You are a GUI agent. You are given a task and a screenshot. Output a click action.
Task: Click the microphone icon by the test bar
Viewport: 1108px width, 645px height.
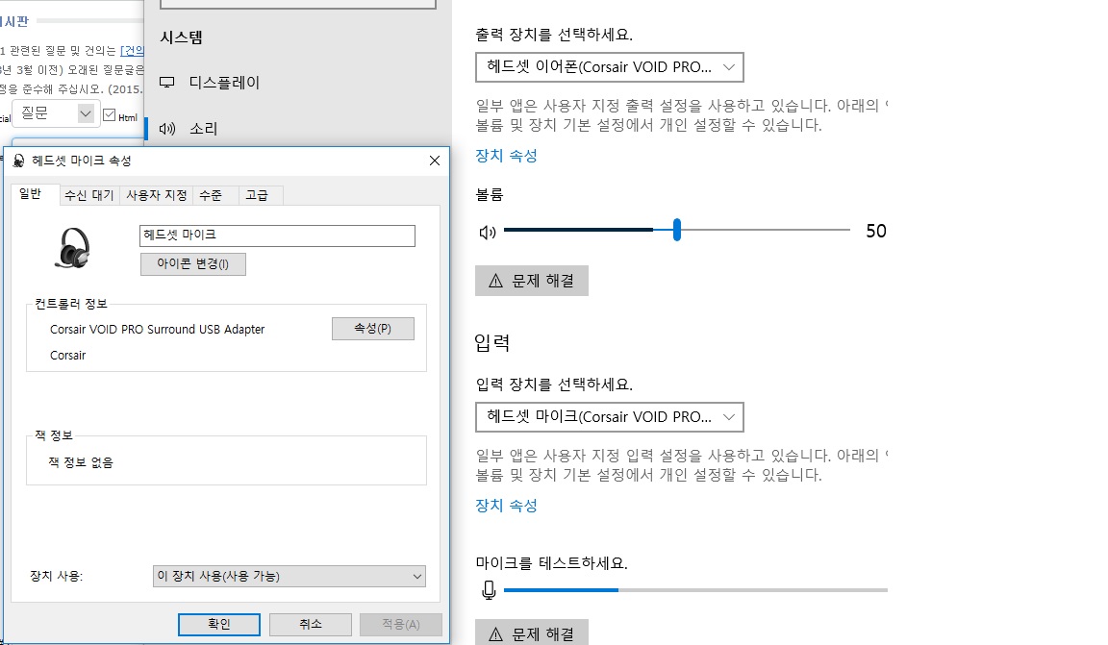[489, 590]
